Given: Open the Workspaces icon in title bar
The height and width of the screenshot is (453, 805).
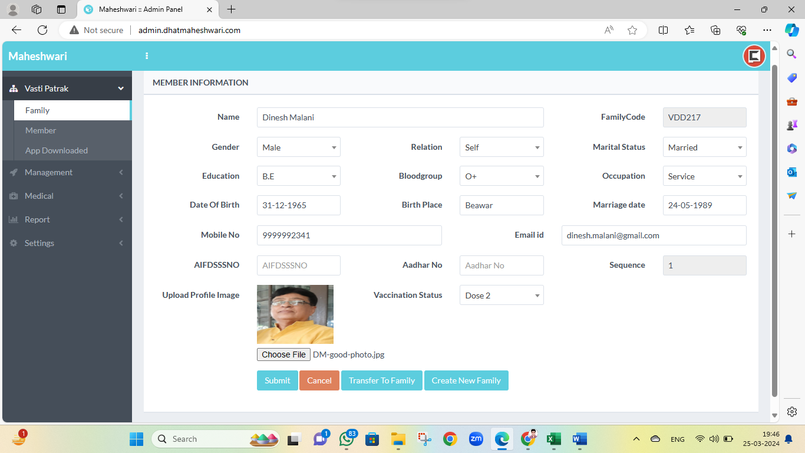Looking at the screenshot, I should [37, 9].
